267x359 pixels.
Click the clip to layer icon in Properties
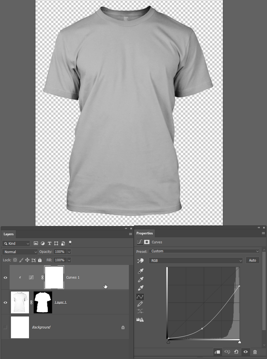(217, 352)
